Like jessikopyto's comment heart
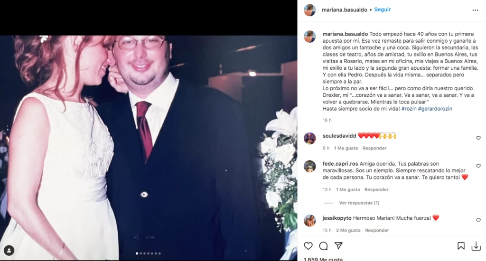Screen dimensions: 486x261 [x=478, y=220]
